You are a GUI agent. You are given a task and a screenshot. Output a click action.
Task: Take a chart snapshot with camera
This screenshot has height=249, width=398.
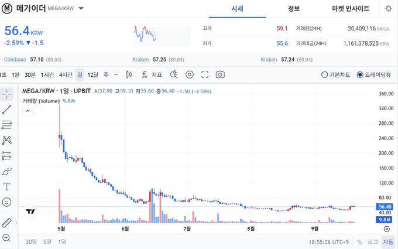(x=220, y=75)
